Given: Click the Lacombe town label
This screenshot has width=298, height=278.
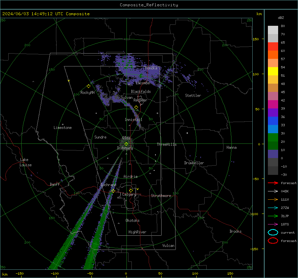Looking at the screenshot, I should 143,83.
